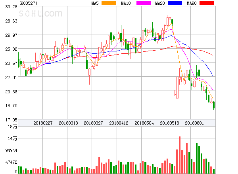This screenshot has width=238, height=174.
Task: Click the 22.01 price axis label
Action: pos(11,78)
